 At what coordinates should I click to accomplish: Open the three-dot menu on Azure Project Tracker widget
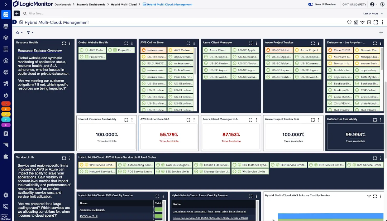tap(318, 43)
